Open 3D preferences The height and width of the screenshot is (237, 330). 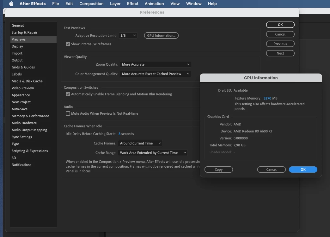point(34,158)
